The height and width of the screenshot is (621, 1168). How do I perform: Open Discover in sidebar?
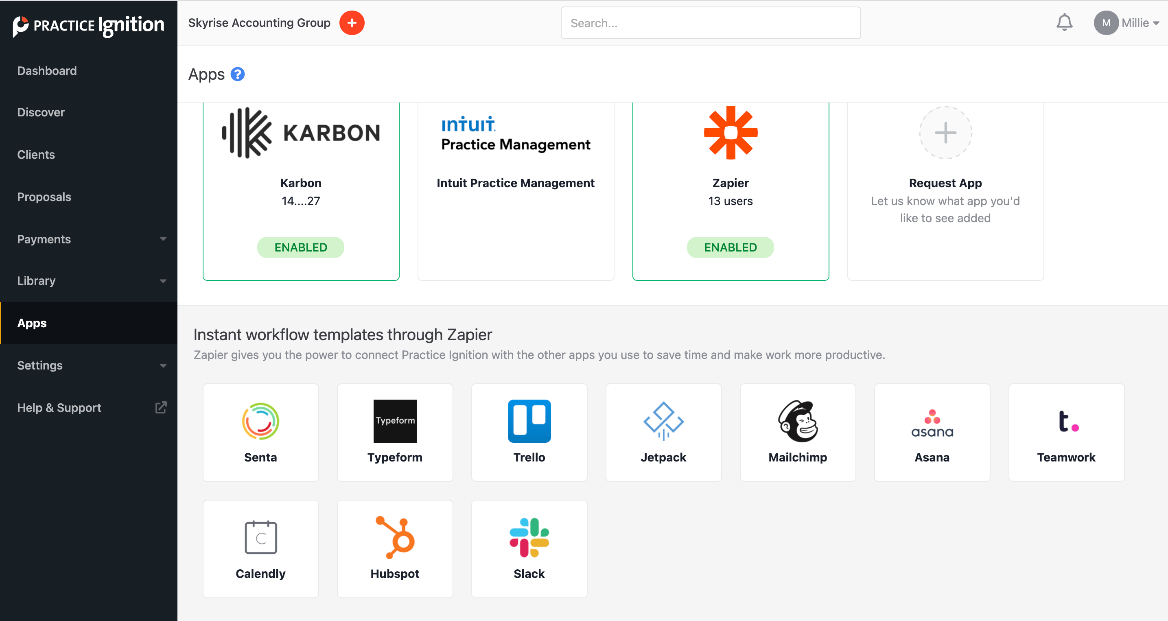point(41,112)
